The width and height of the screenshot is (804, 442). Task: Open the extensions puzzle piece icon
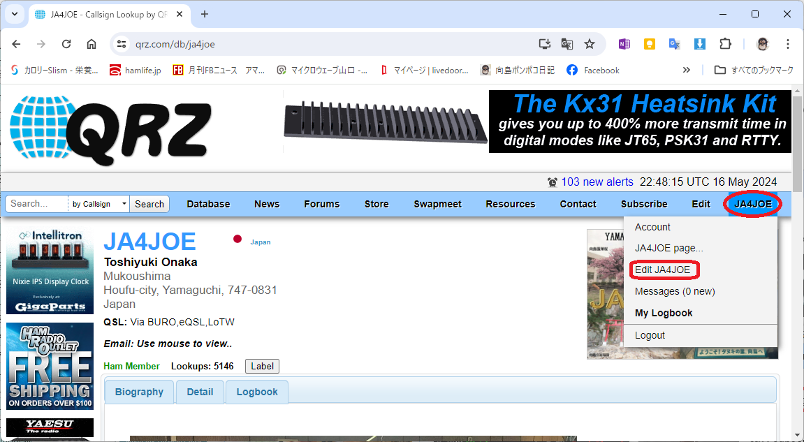click(x=725, y=44)
